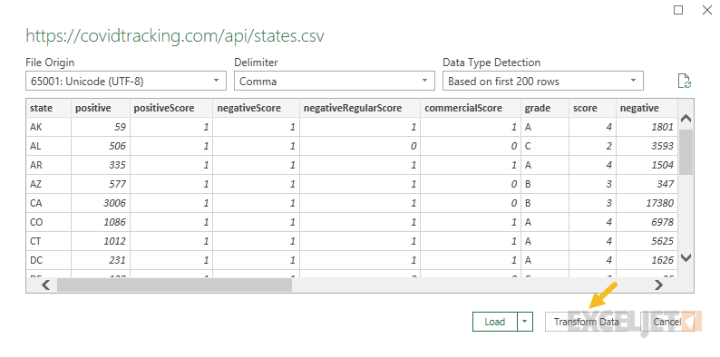The width and height of the screenshot is (720, 357).
Task: Click the CT state cell
Action: (x=49, y=241)
